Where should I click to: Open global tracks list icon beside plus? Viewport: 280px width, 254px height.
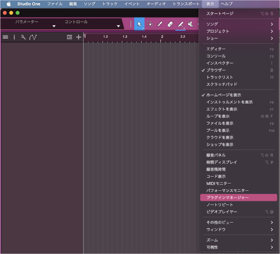pyautogui.click(x=69, y=37)
